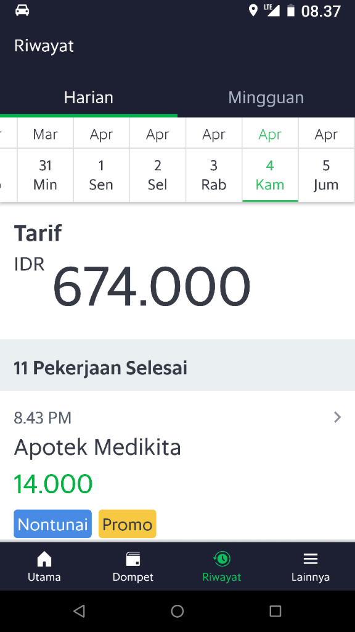
Task: Tap the location pin status icon
Action: [x=253, y=10]
